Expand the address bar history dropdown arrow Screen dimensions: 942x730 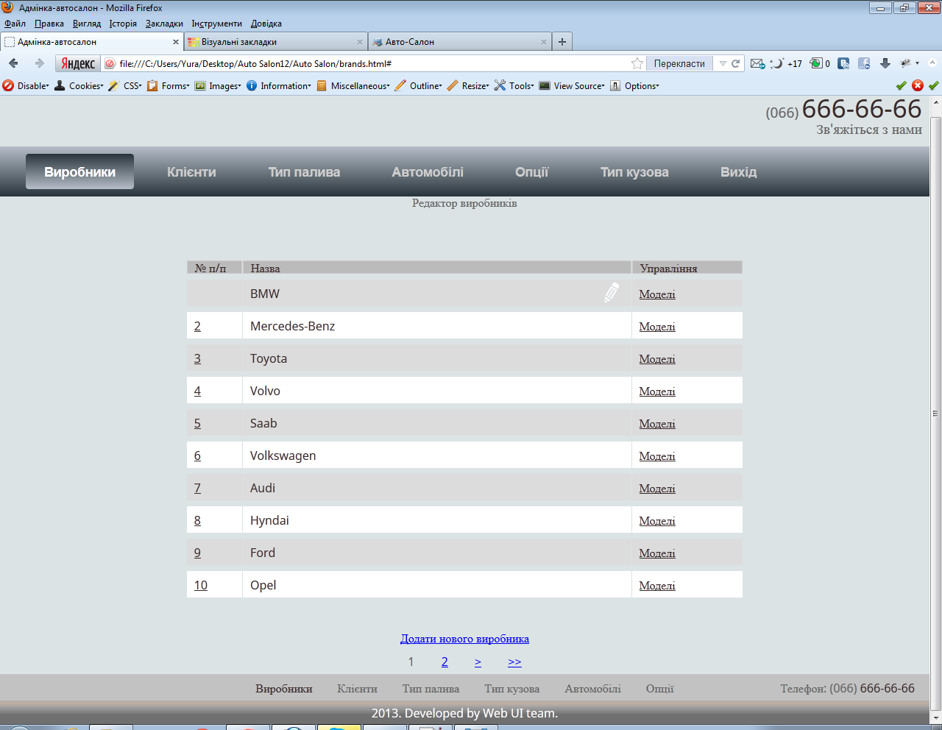(x=723, y=63)
